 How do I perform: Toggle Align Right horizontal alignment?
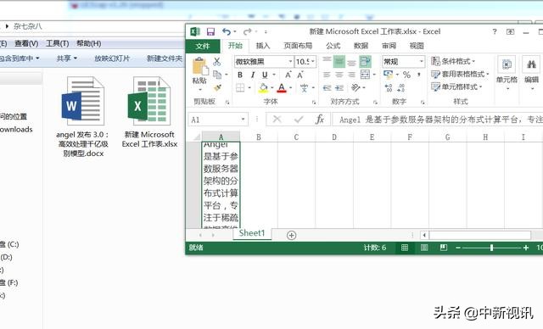click(x=352, y=75)
